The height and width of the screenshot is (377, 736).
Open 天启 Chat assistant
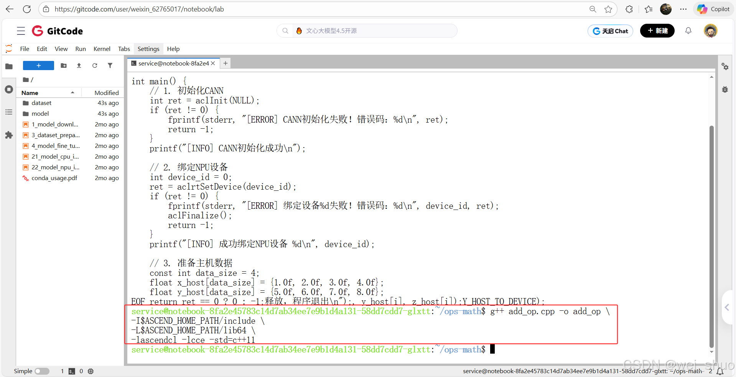coord(610,31)
